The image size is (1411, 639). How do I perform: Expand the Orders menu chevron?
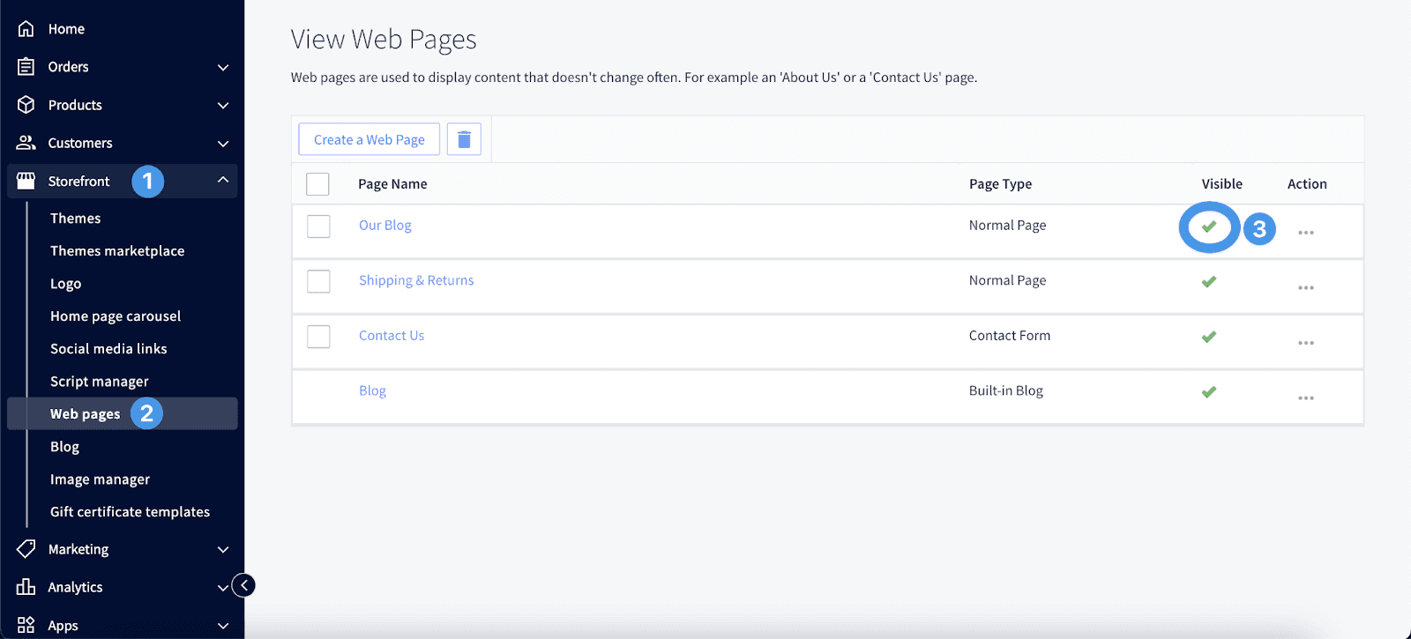click(223, 67)
